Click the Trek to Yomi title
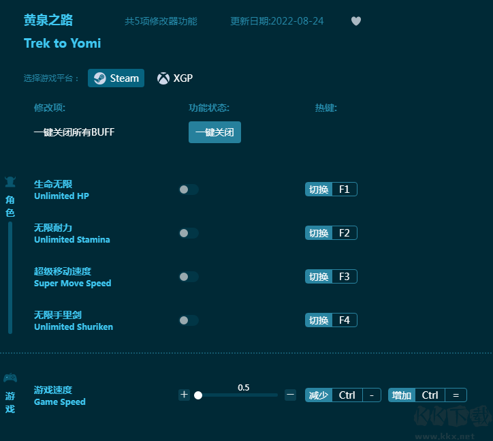 click(62, 43)
